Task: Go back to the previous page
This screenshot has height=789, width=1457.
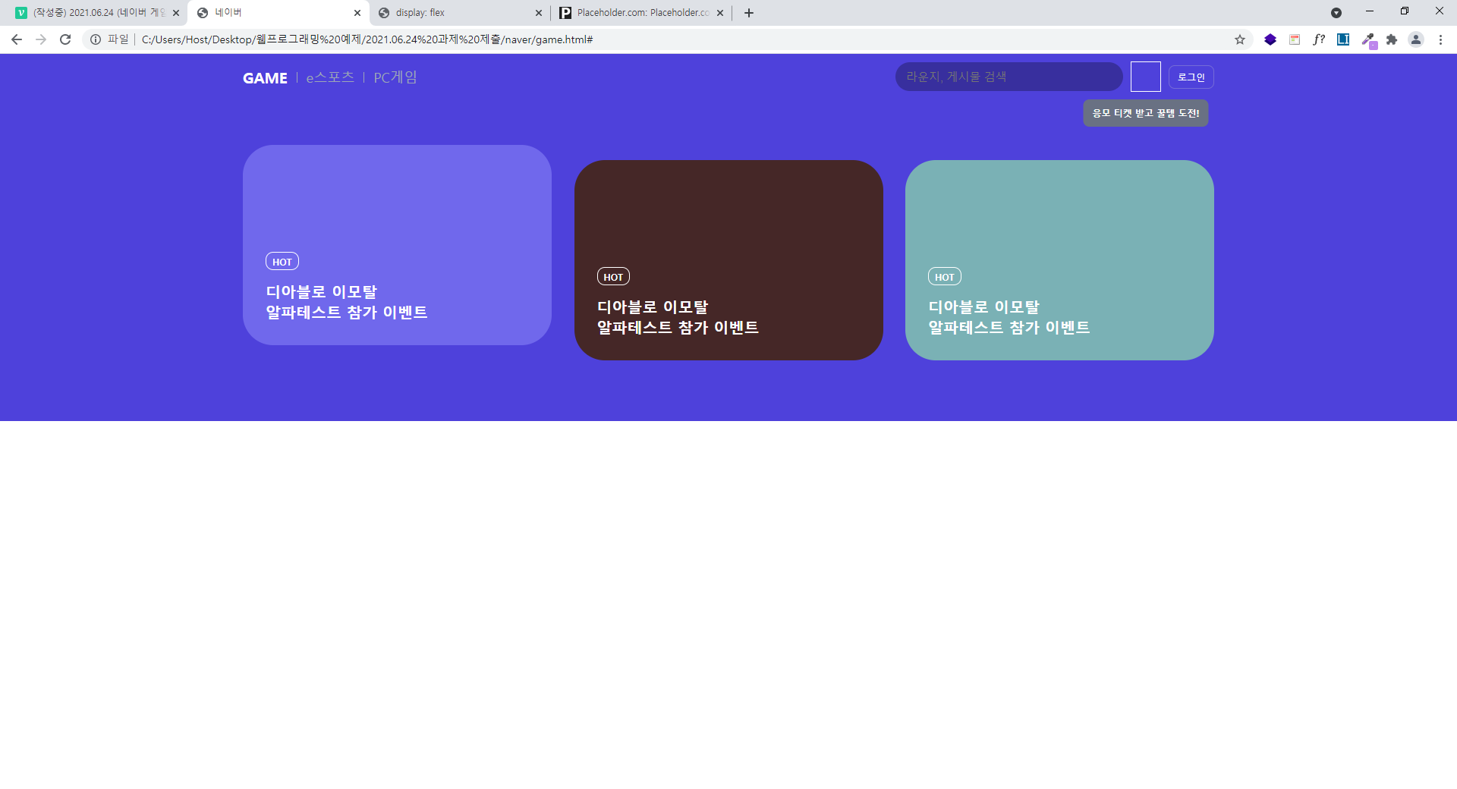Action: pyautogui.click(x=17, y=39)
